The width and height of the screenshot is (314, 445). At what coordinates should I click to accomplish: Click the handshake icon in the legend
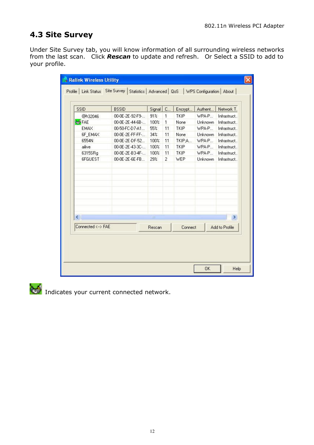[36, 289]
